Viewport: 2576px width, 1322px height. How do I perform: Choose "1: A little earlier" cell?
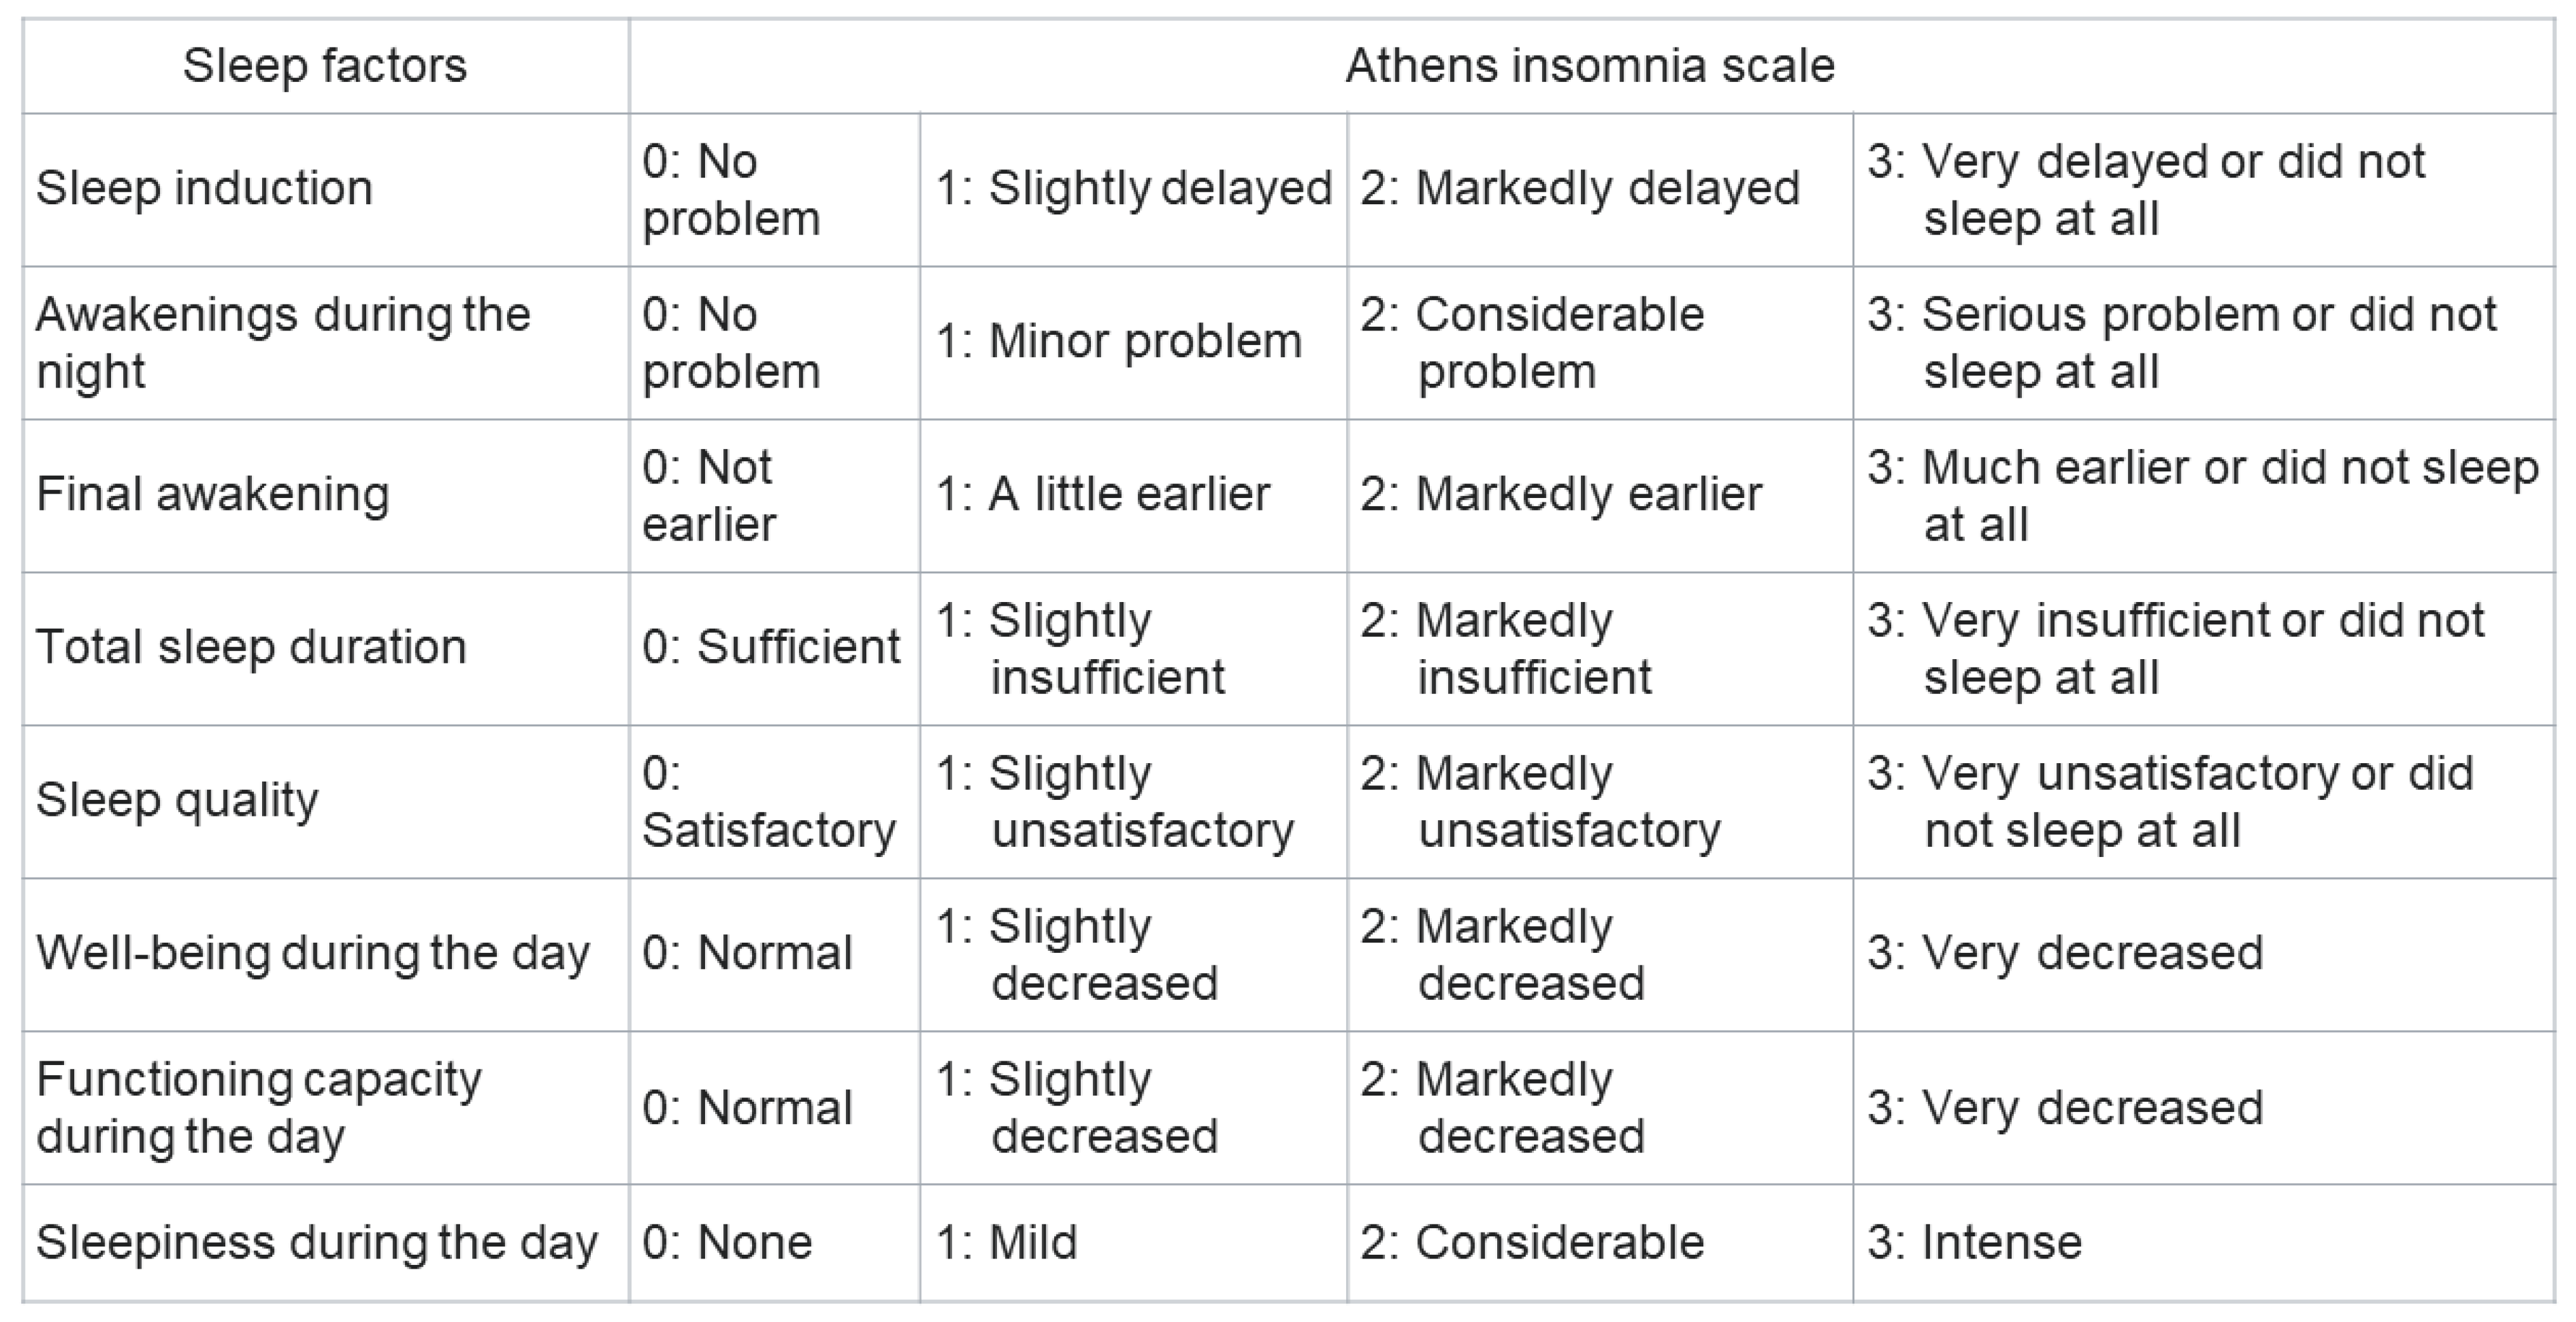pos(1102,495)
